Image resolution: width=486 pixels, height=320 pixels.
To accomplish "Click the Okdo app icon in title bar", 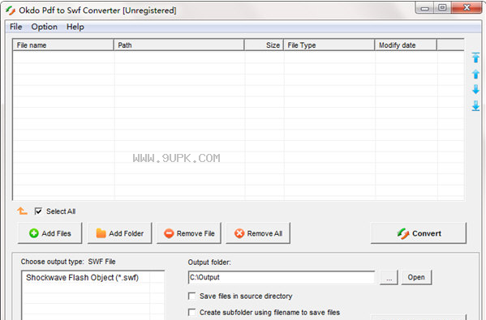I will pos(11,11).
